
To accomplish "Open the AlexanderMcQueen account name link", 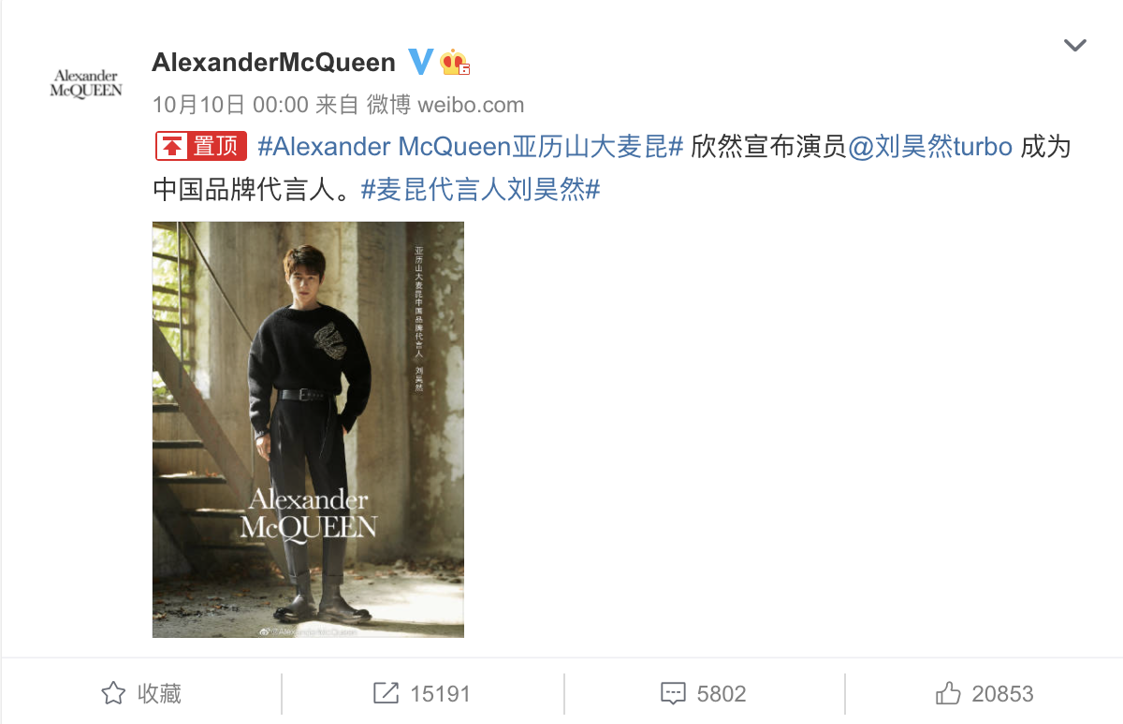I will pos(273,63).
